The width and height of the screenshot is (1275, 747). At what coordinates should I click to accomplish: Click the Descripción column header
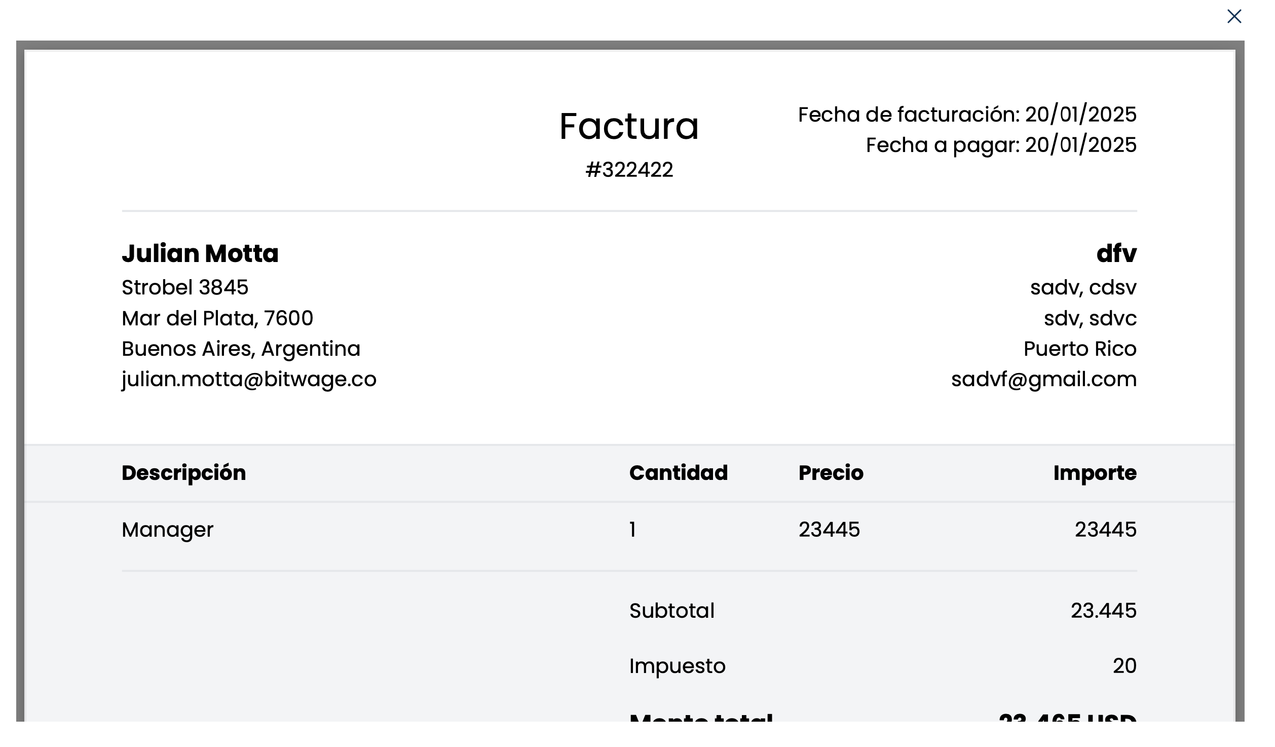coord(183,473)
